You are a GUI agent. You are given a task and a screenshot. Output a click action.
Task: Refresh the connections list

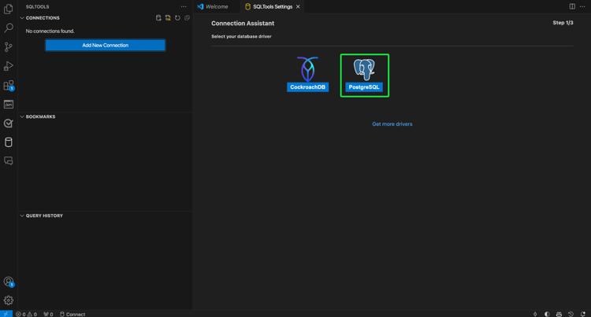click(x=177, y=17)
